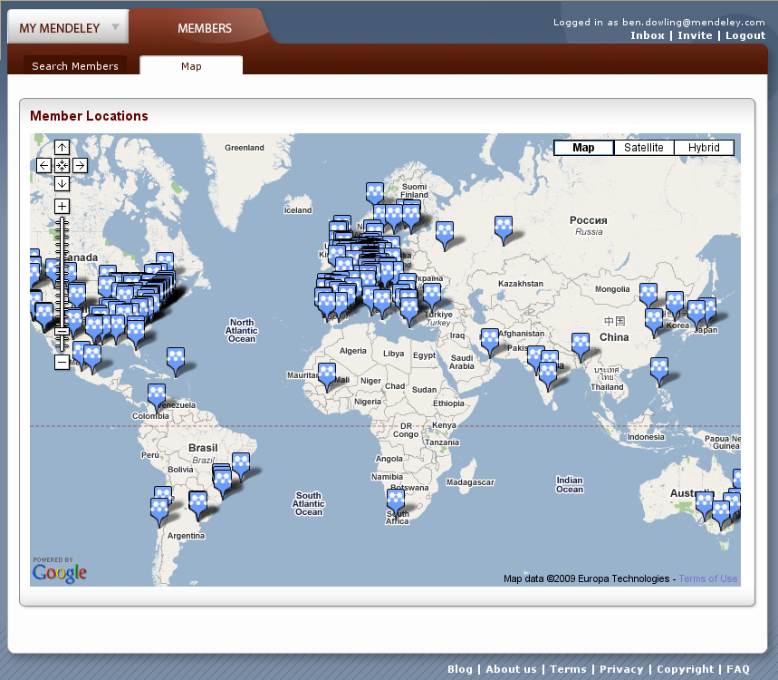Pan the map down with the arrow
This screenshot has height=680, width=778.
tap(62, 184)
